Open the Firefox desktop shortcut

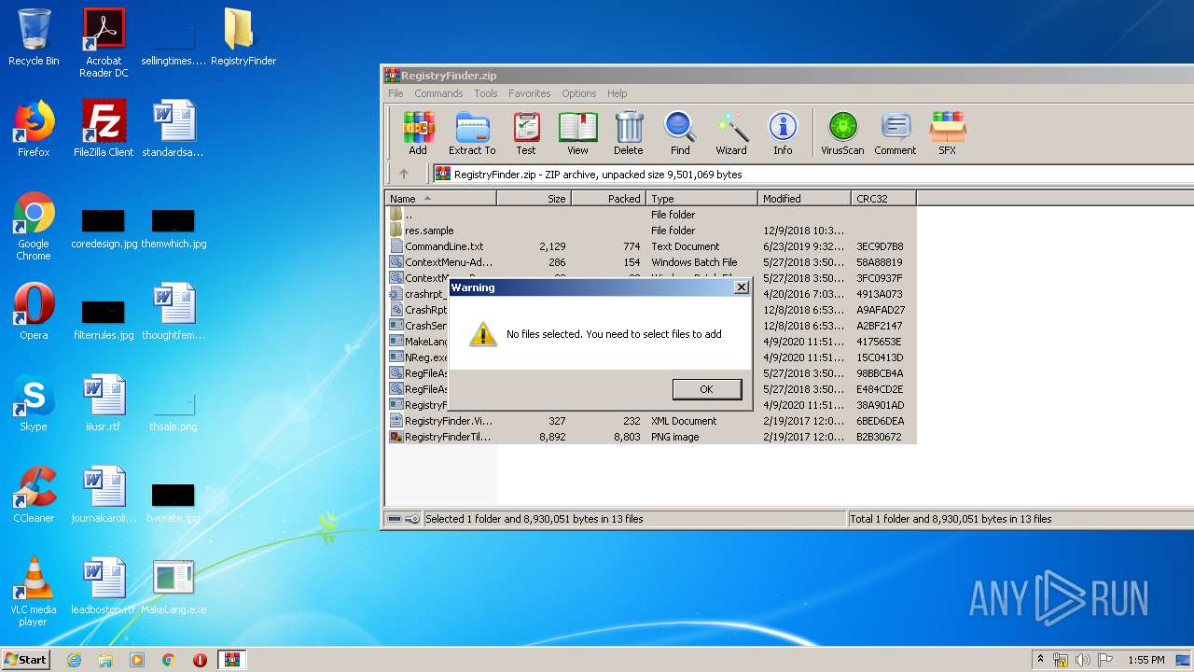[x=34, y=129]
